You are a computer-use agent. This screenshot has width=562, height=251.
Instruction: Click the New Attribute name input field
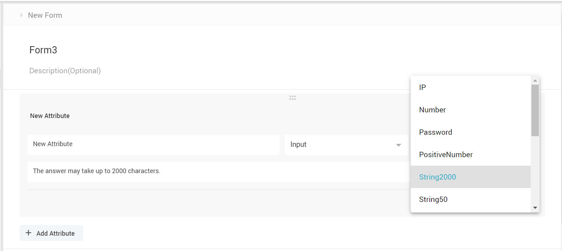pos(153,144)
